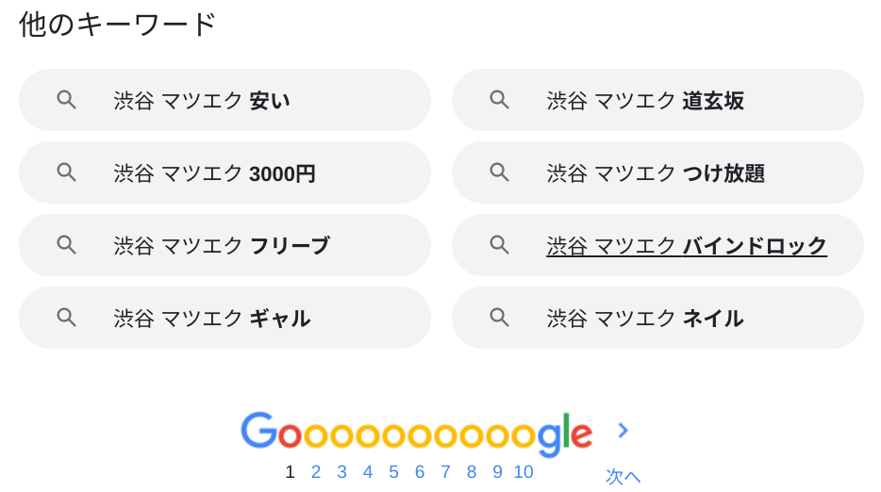Image resolution: width=881 pixels, height=492 pixels.
Task: Choose the 渋谷 マツエク 安い suggestion
Action: [x=202, y=101]
